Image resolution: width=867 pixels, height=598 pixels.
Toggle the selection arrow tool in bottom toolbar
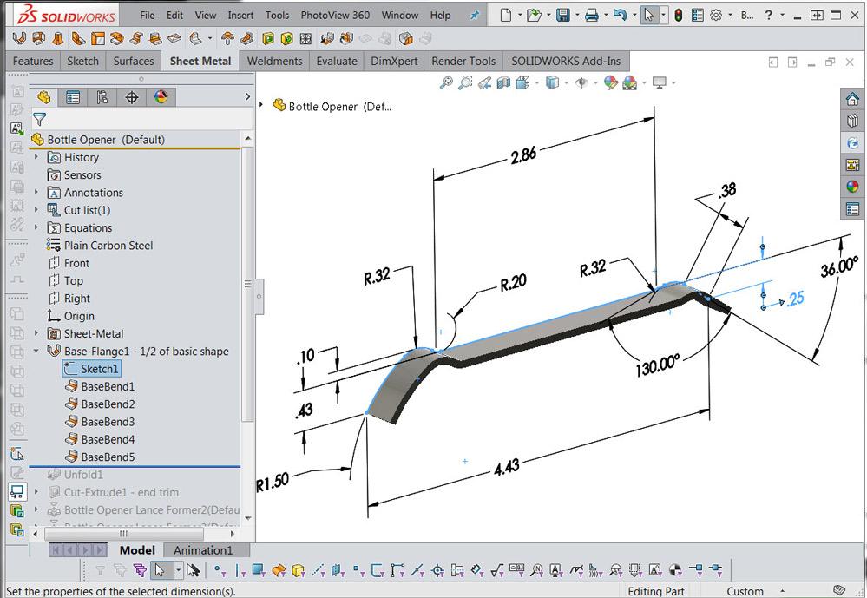(x=160, y=570)
